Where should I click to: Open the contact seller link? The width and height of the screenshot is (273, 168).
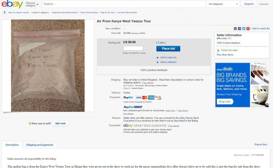(x=193, y=80)
